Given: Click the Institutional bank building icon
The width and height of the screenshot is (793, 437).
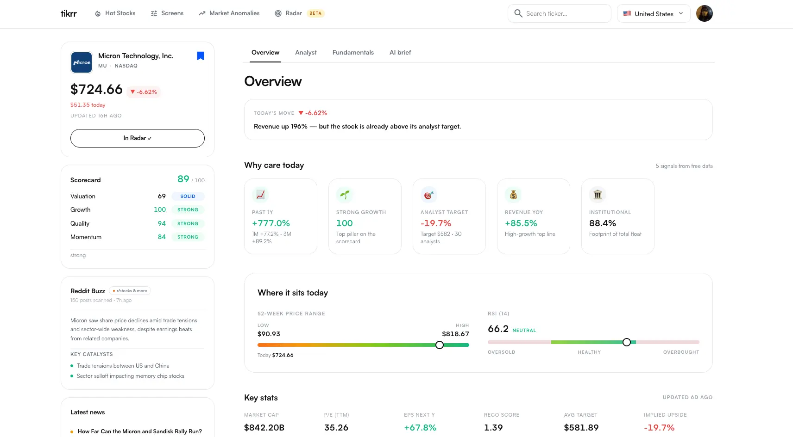Looking at the screenshot, I should pyautogui.click(x=598, y=195).
